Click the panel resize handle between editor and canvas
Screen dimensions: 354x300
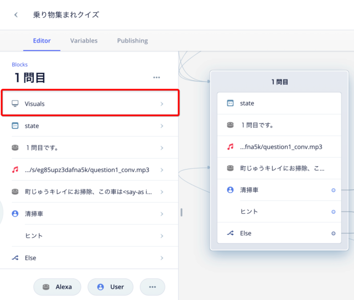181,212
